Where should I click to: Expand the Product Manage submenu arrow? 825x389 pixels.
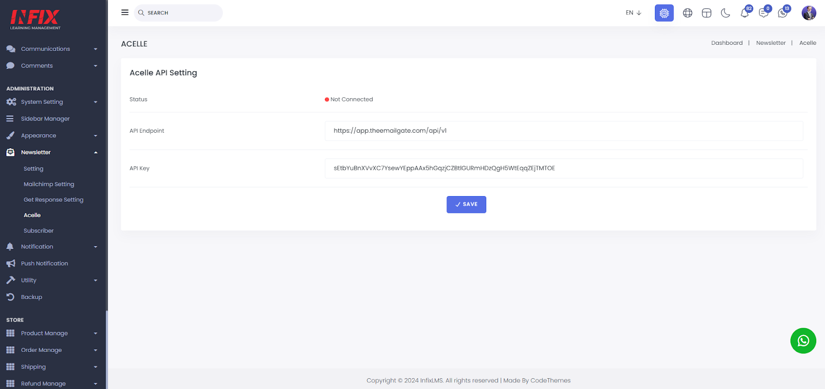95,333
